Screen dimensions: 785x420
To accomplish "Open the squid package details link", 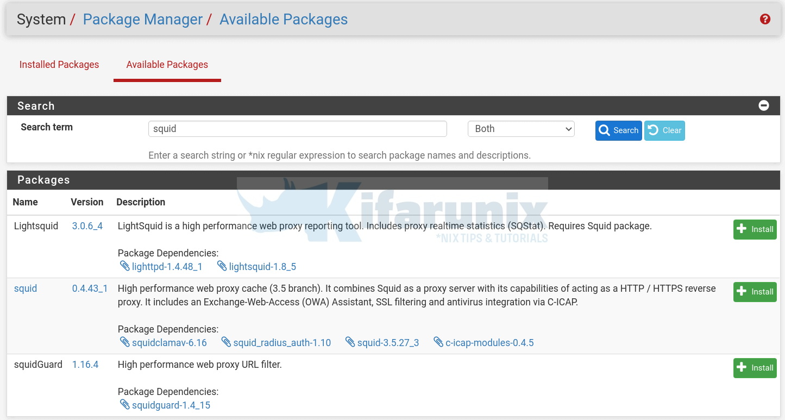I will click(x=25, y=289).
